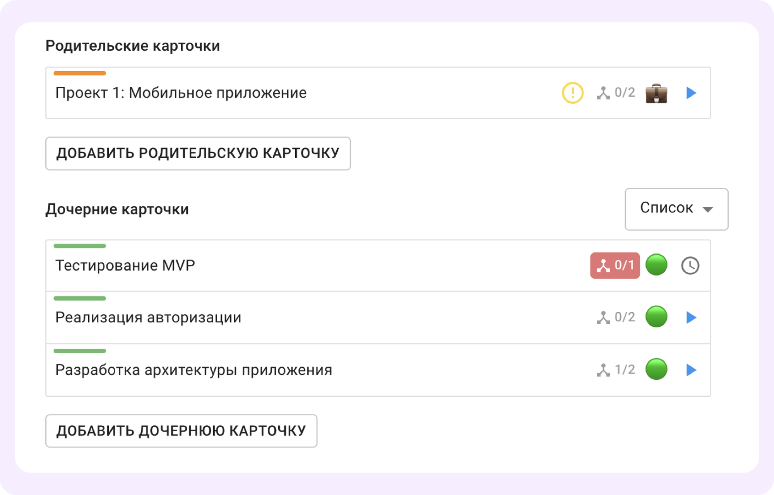The height and width of the screenshot is (495, 774).
Task: Expand Реализация авторизации with its play arrow
Action: (690, 318)
